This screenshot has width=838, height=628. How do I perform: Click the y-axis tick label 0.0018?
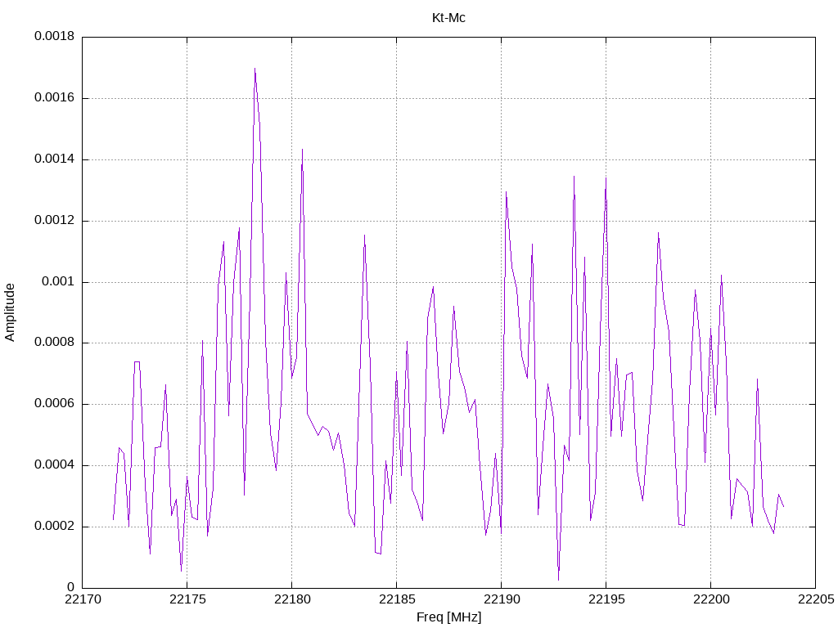pos(55,36)
